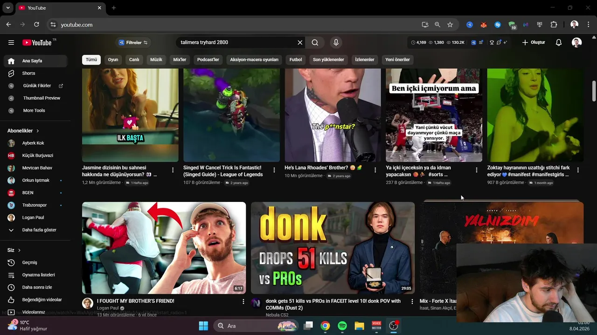Expand the Abonelikler section chevron
The width and height of the screenshot is (597, 335).
tap(38, 131)
